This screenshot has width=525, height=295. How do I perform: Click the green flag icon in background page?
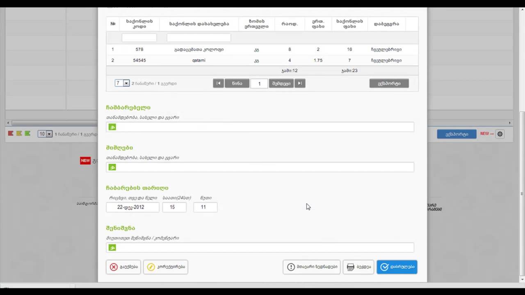[x=27, y=134]
